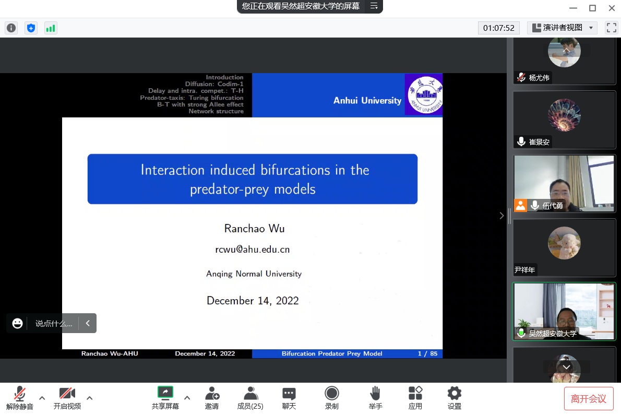Unmute microphone via 解除静音
Image resolution: width=621 pixels, height=414 pixels.
[20, 398]
